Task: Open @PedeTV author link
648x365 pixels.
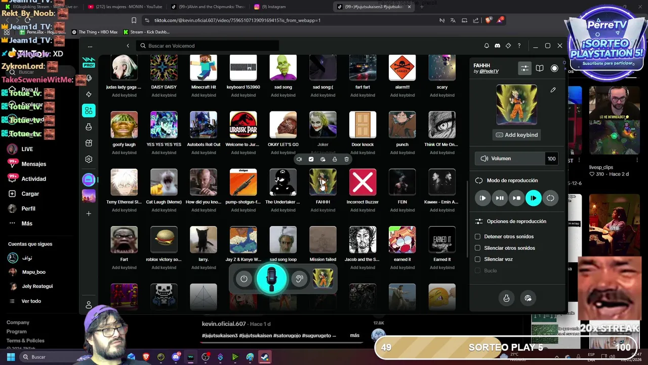Action: [x=489, y=71]
